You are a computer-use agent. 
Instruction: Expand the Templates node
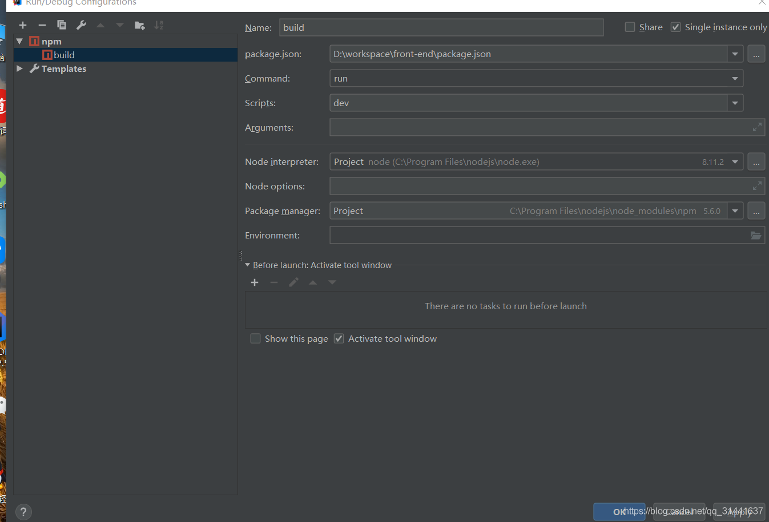(x=19, y=68)
